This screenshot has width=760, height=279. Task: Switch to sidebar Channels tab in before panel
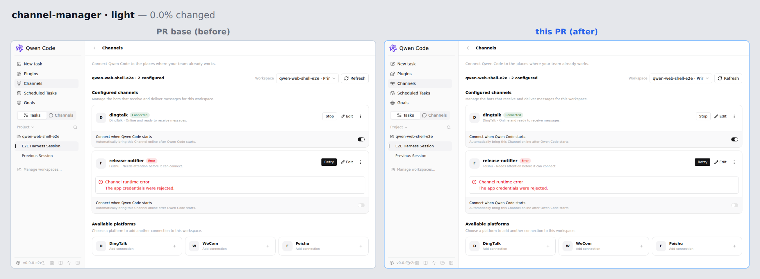(61, 115)
